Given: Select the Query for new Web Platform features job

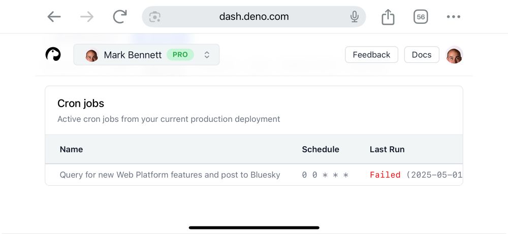Looking at the screenshot, I should (170, 175).
